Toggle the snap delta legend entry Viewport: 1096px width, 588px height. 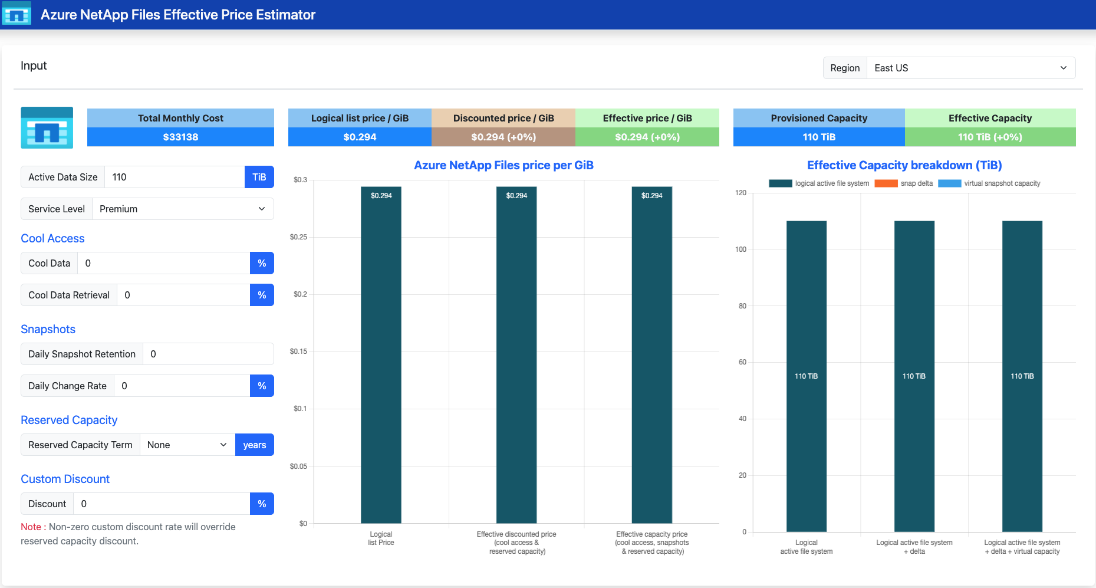click(904, 183)
